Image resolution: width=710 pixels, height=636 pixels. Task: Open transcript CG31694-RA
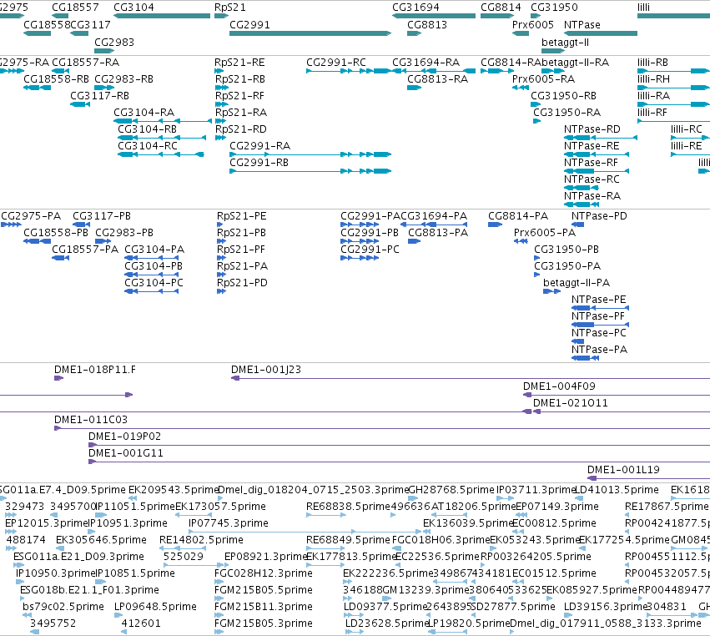tap(426, 62)
